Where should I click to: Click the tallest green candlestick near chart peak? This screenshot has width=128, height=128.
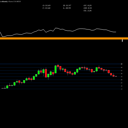[x=56, y=69]
